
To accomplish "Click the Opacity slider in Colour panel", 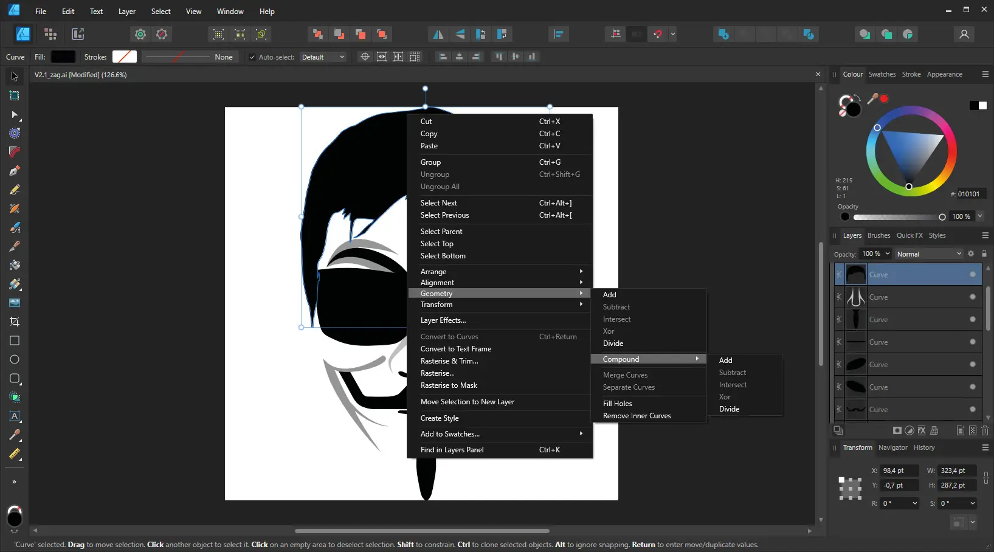I will point(898,217).
